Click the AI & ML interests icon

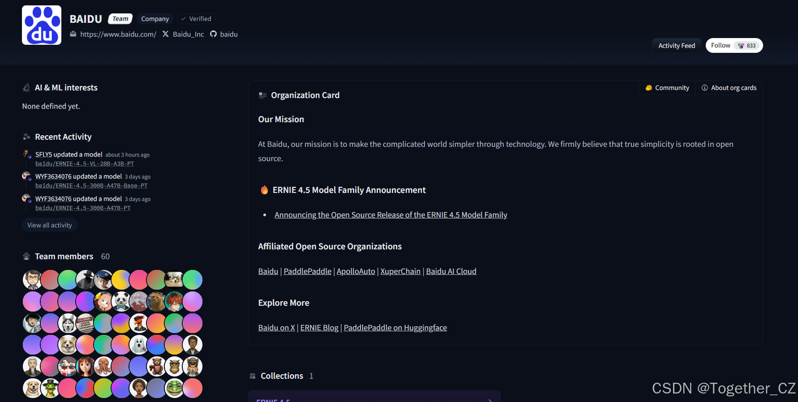tap(26, 87)
